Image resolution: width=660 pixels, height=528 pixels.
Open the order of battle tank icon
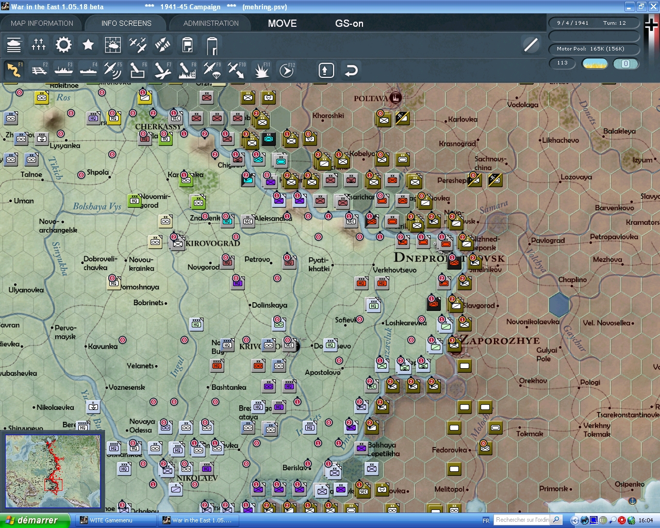(x=14, y=45)
